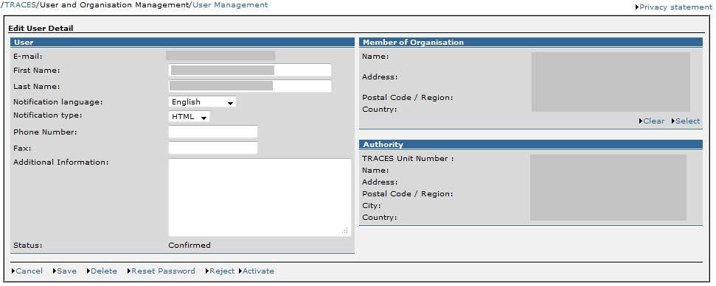This screenshot has height=286, width=716.
Task: Click the Additional Information resize handle
Action: coord(345,231)
